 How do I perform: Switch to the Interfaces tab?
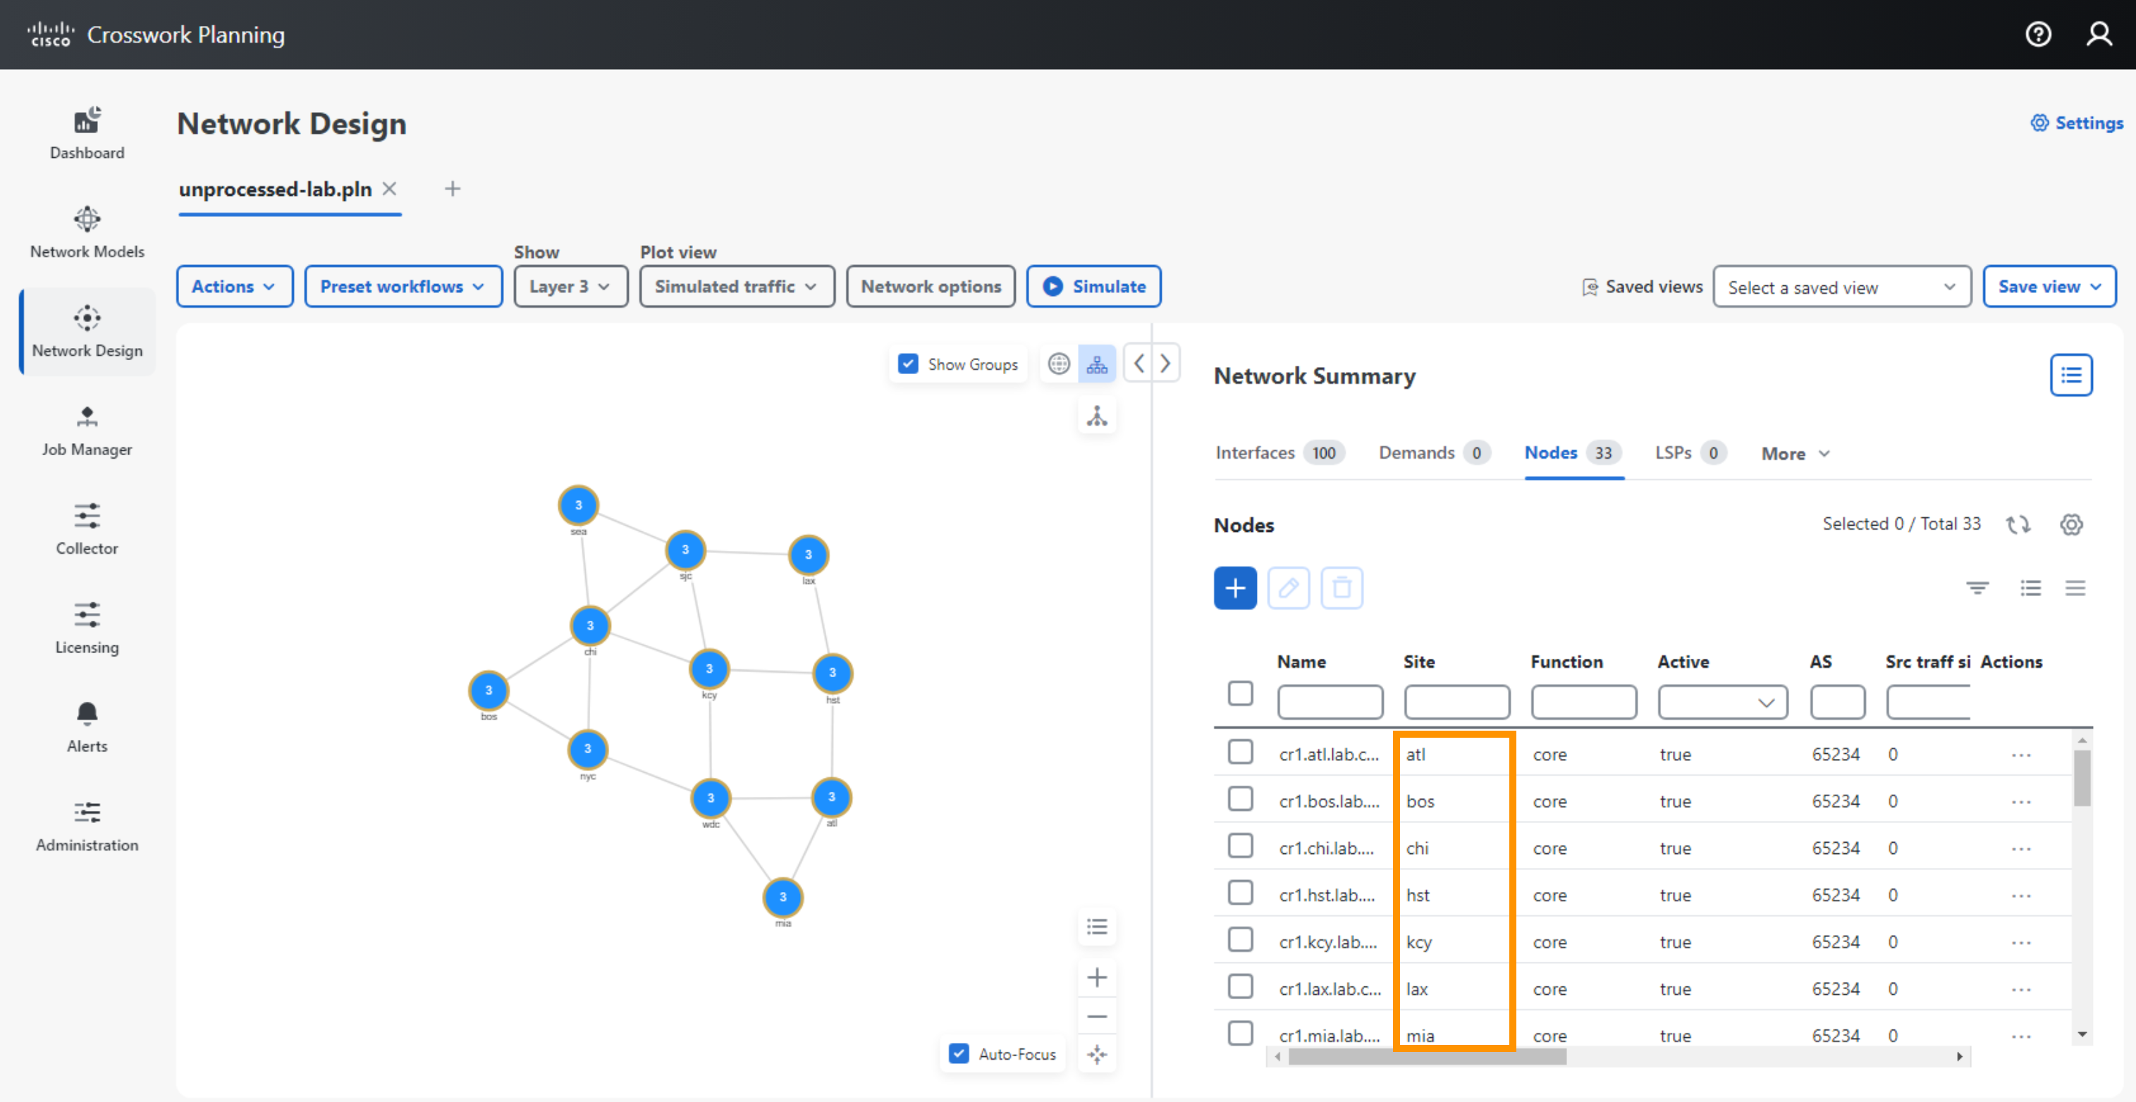(x=1279, y=453)
